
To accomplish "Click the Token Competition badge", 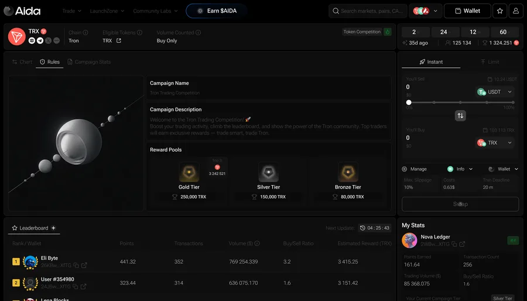I will pyautogui.click(x=362, y=32).
